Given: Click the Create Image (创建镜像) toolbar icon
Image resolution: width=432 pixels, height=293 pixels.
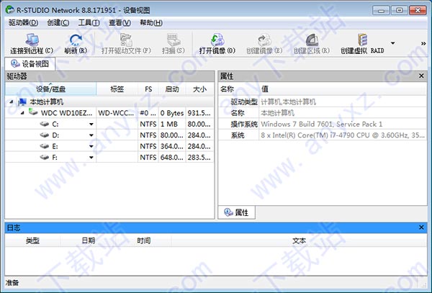Looking at the screenshot, I should 264,40.
